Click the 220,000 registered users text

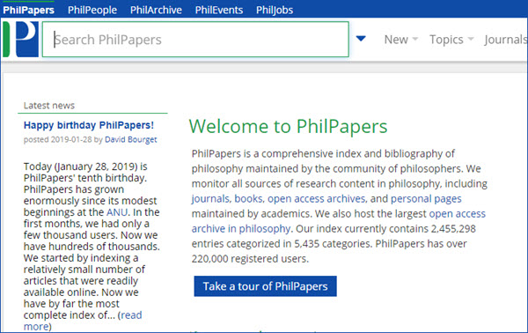(x=250, y=259)
